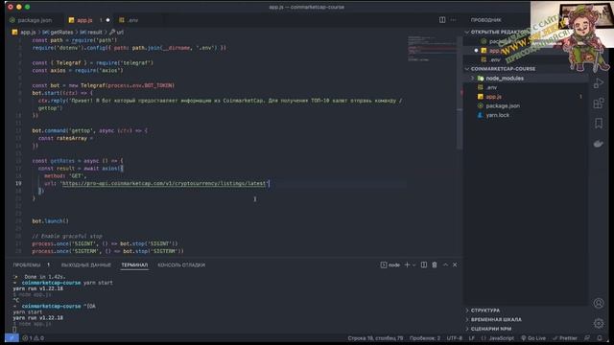Change encoding via UTF-8 status item
This screenshot has width=614, height=345.
(x=454, y=338)
